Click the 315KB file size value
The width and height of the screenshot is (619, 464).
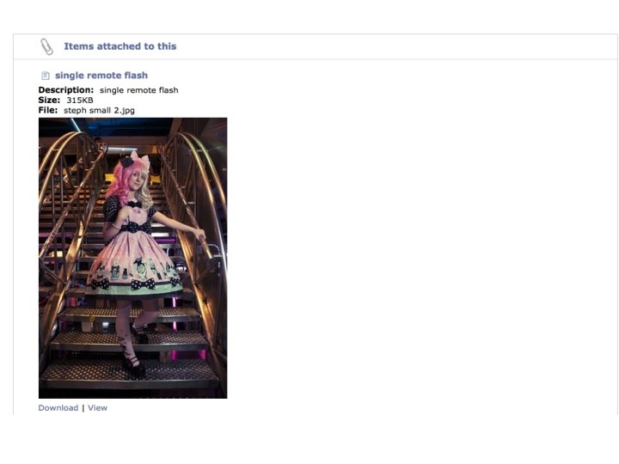[x=80, y=101]
